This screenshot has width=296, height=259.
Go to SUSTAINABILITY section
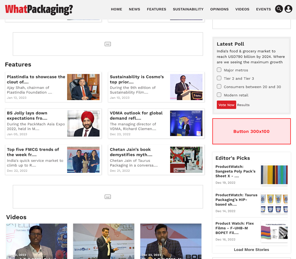(x=188, y=9)
